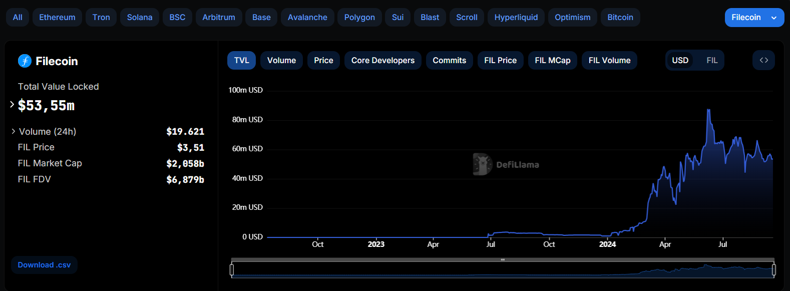Open the Bitcoin chain link
The image size is (790, 291).
(x=620, y=17)
